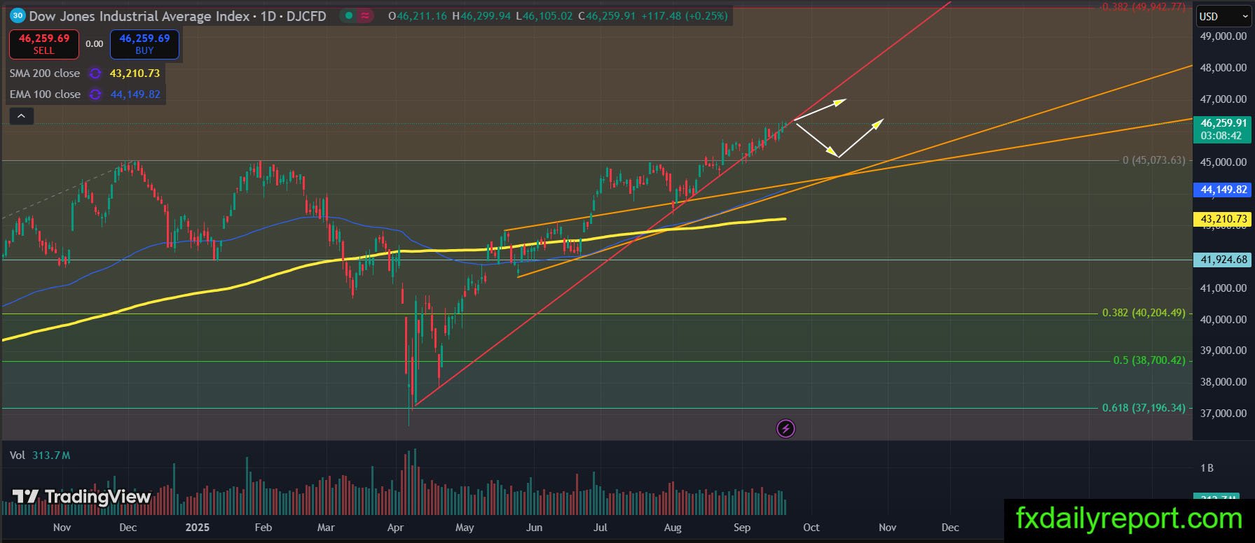Click the green current price label 46,259.91
The height and width of the screenshot is (543, 1255).
(x=1223, y=129)
